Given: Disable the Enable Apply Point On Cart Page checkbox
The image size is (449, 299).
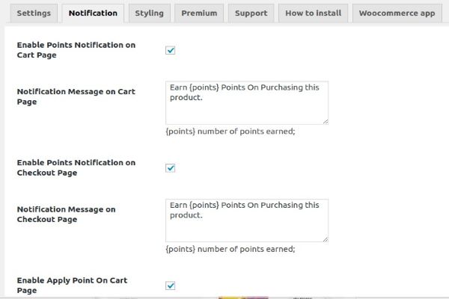Looking at the screenshot, I should point(170,286).
